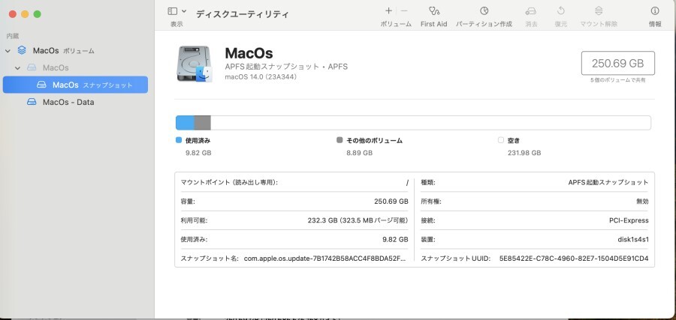
Task: Select the MacOs ボリューム container row
Action: pos(75,50)
